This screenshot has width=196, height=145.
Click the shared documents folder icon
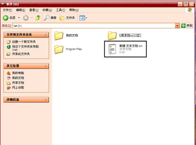coord(8,83)
